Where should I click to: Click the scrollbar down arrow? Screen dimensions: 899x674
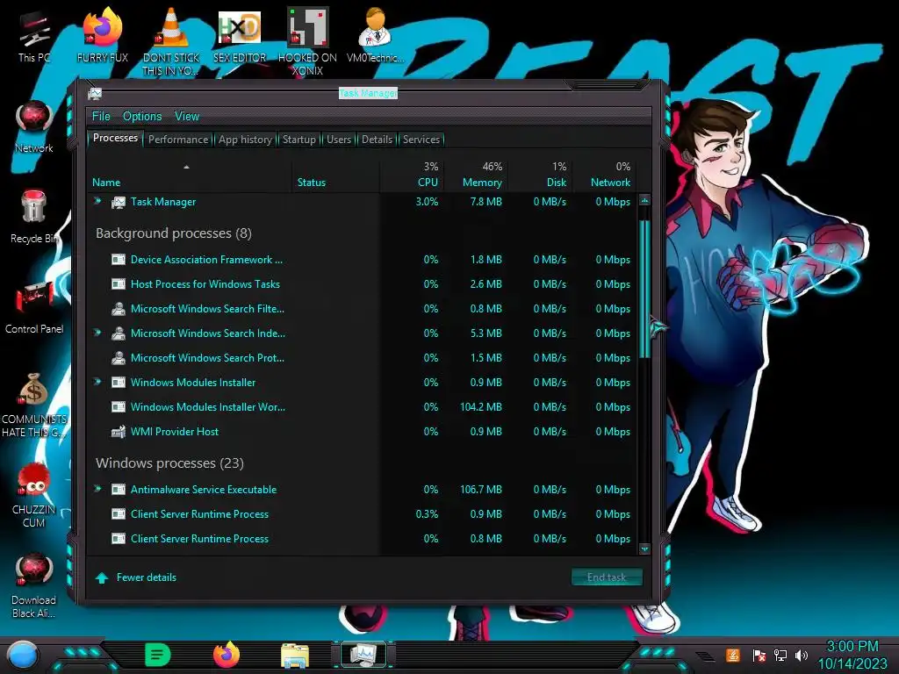[x=644, y=549]
